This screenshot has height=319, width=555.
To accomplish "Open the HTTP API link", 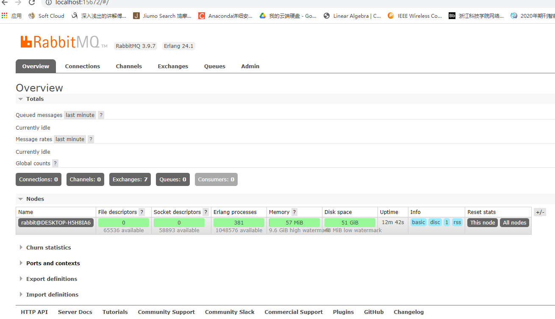I will coord(34,312).
